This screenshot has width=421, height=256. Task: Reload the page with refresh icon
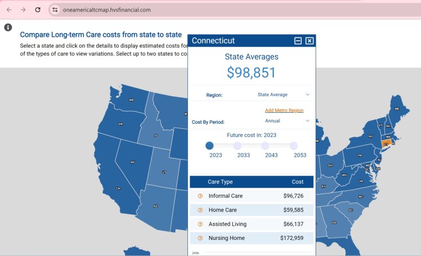(x=38, y=10)
